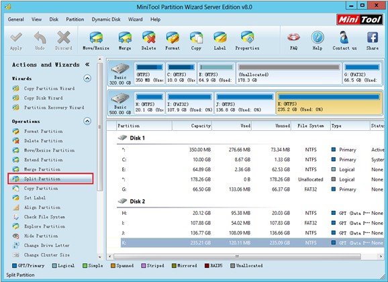Click the Facebook Share icon
Image resolution: width=388 pixels, height=282 pixels.
[x=373, y=41]
